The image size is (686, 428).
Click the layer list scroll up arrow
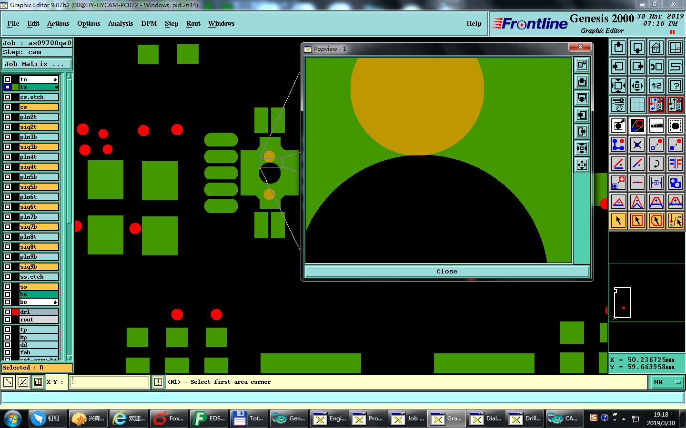[x=69, y=76]
